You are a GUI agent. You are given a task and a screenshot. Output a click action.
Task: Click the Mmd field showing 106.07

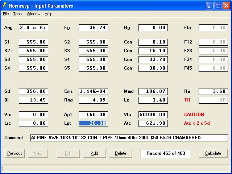(x=153, y=91)
